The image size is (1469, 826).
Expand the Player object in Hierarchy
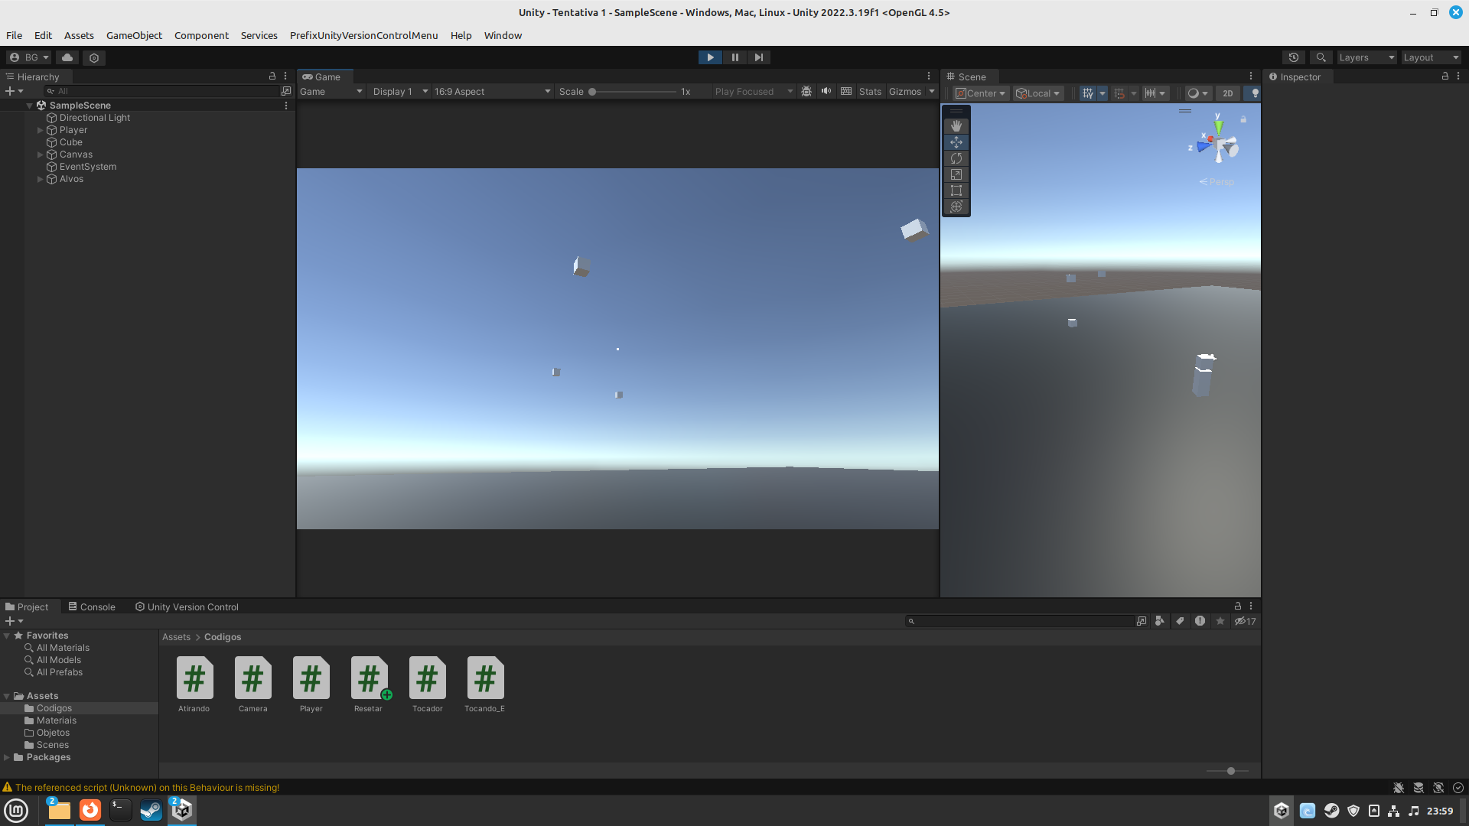click(x=40, y=130)
